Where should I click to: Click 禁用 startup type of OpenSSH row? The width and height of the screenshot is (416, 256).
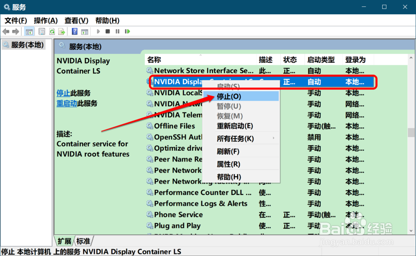[314, 137]
